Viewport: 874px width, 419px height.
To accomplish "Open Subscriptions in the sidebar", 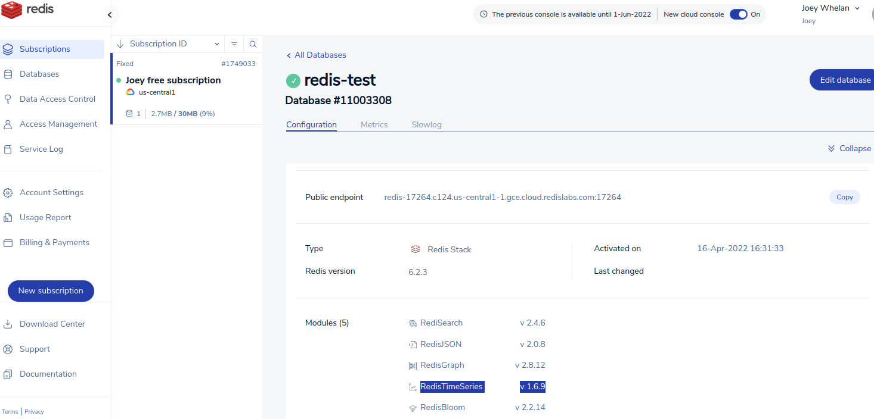I will (x=52, y=49).
